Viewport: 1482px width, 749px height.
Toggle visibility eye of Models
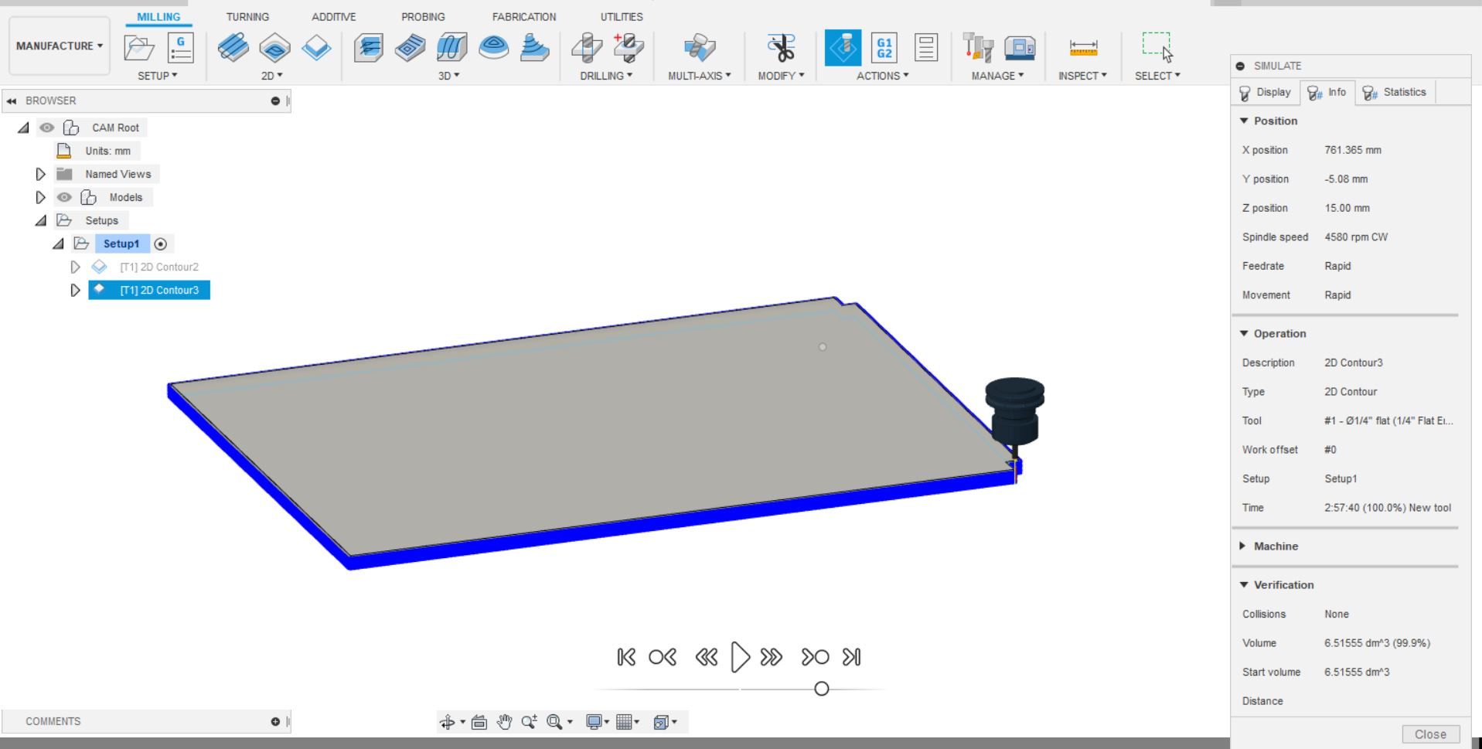(x=64, y=197)
